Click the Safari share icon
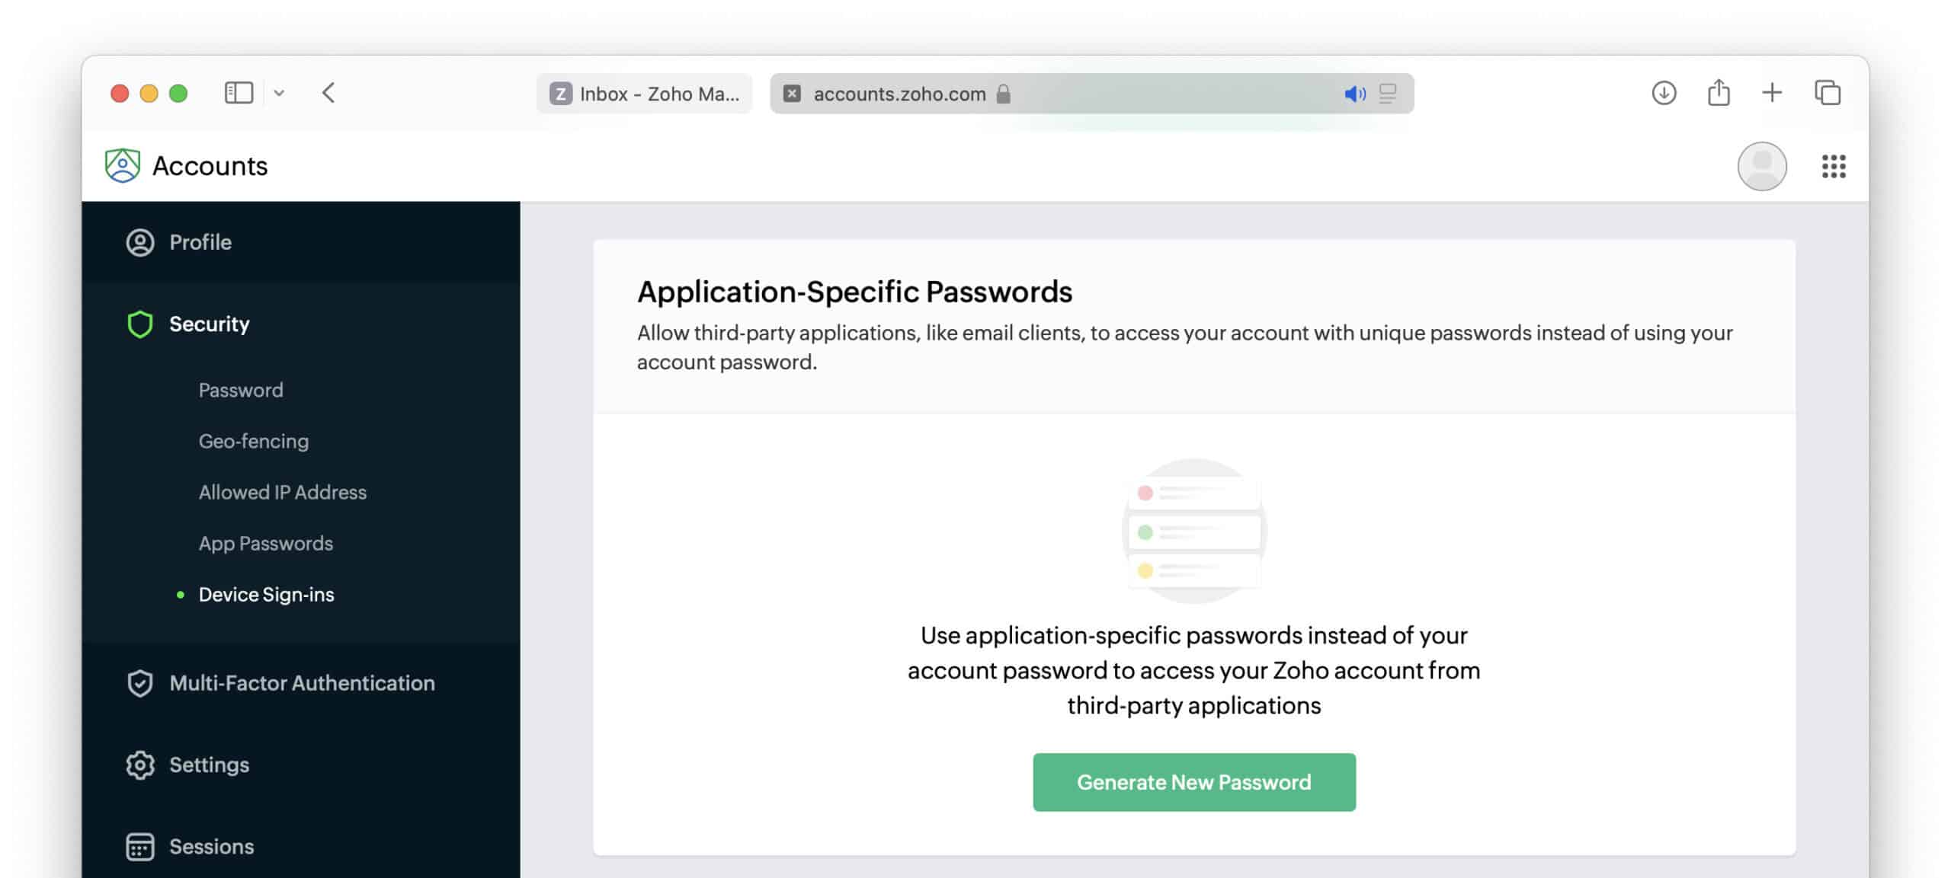 [1719, 94]
